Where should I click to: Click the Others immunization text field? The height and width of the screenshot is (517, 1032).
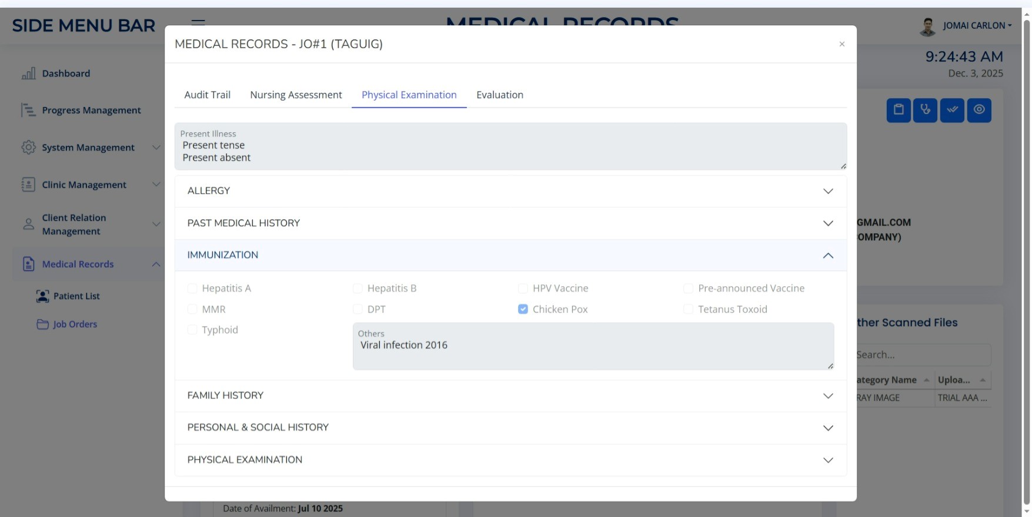[593, 351]
